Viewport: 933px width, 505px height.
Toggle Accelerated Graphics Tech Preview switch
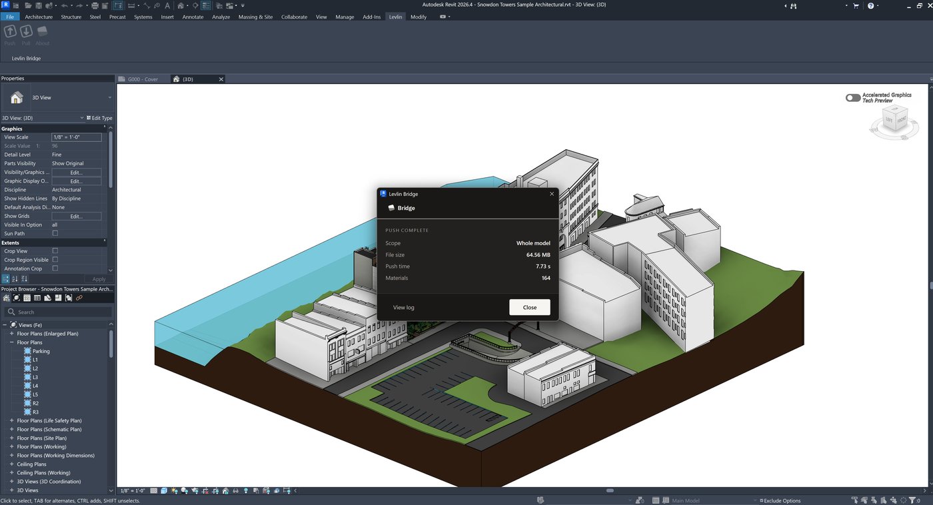pos(852,98)
